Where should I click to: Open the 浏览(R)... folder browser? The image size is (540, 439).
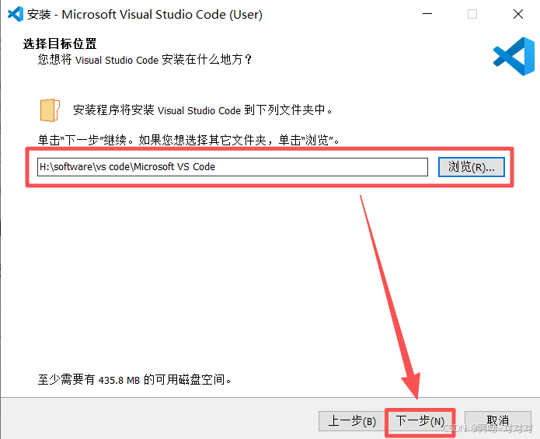click(471, 167)
